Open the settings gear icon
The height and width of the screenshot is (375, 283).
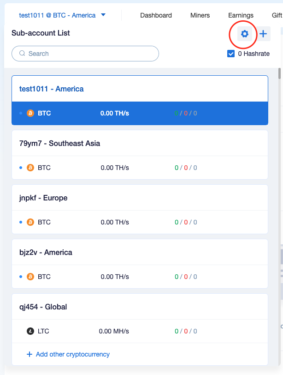click(245, 34)
